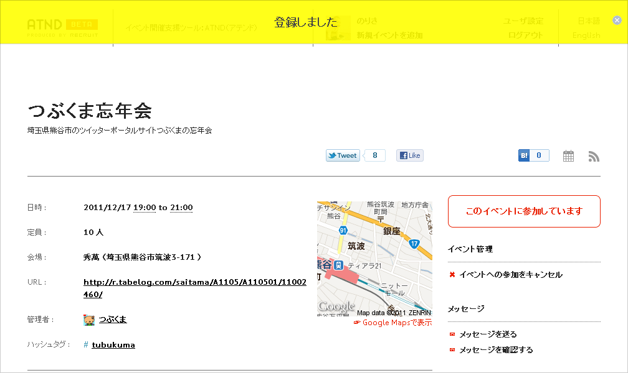Click the tabelog URL link
The image size is (628, 373).
click(x=194, y=288)
